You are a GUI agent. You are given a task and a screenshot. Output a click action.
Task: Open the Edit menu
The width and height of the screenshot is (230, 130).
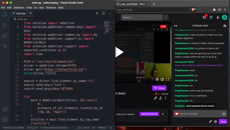coord(9,8)
